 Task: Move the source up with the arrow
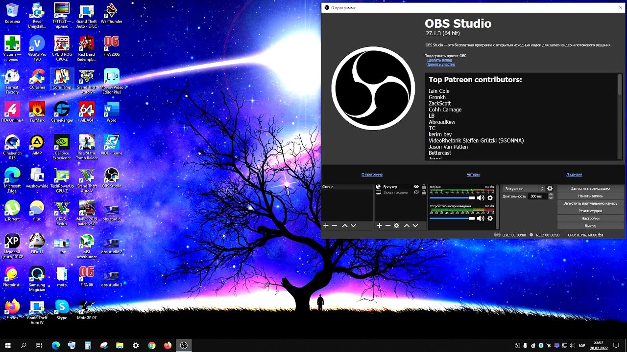click(407, 225)
